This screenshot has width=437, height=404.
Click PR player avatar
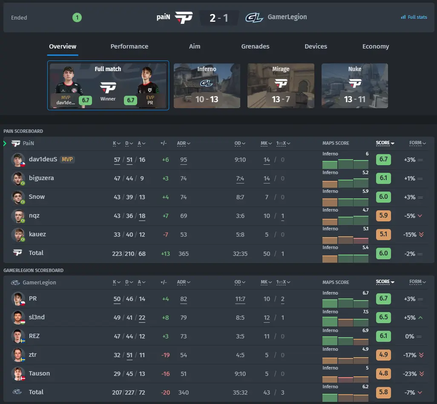(18, 299)
